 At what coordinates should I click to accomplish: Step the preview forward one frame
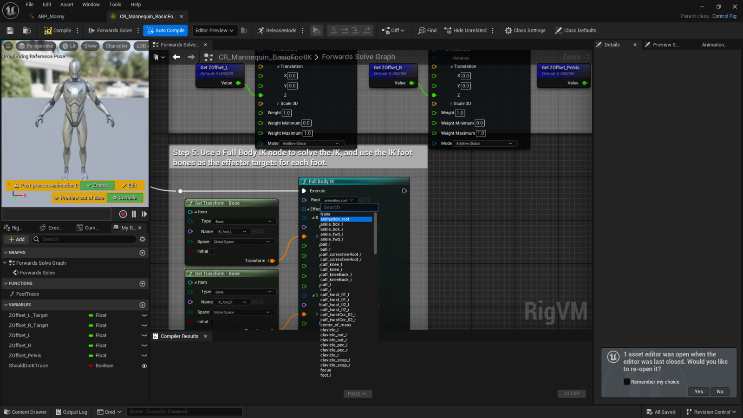point(144,214)
